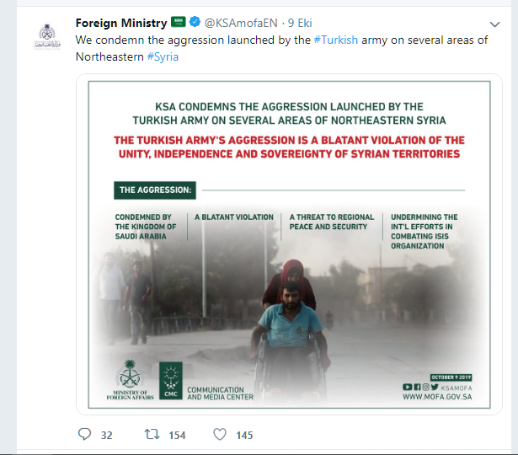View the 145 likes count
Screen dimensions: 518x455
pyautogui.click(x=244, y=435)
